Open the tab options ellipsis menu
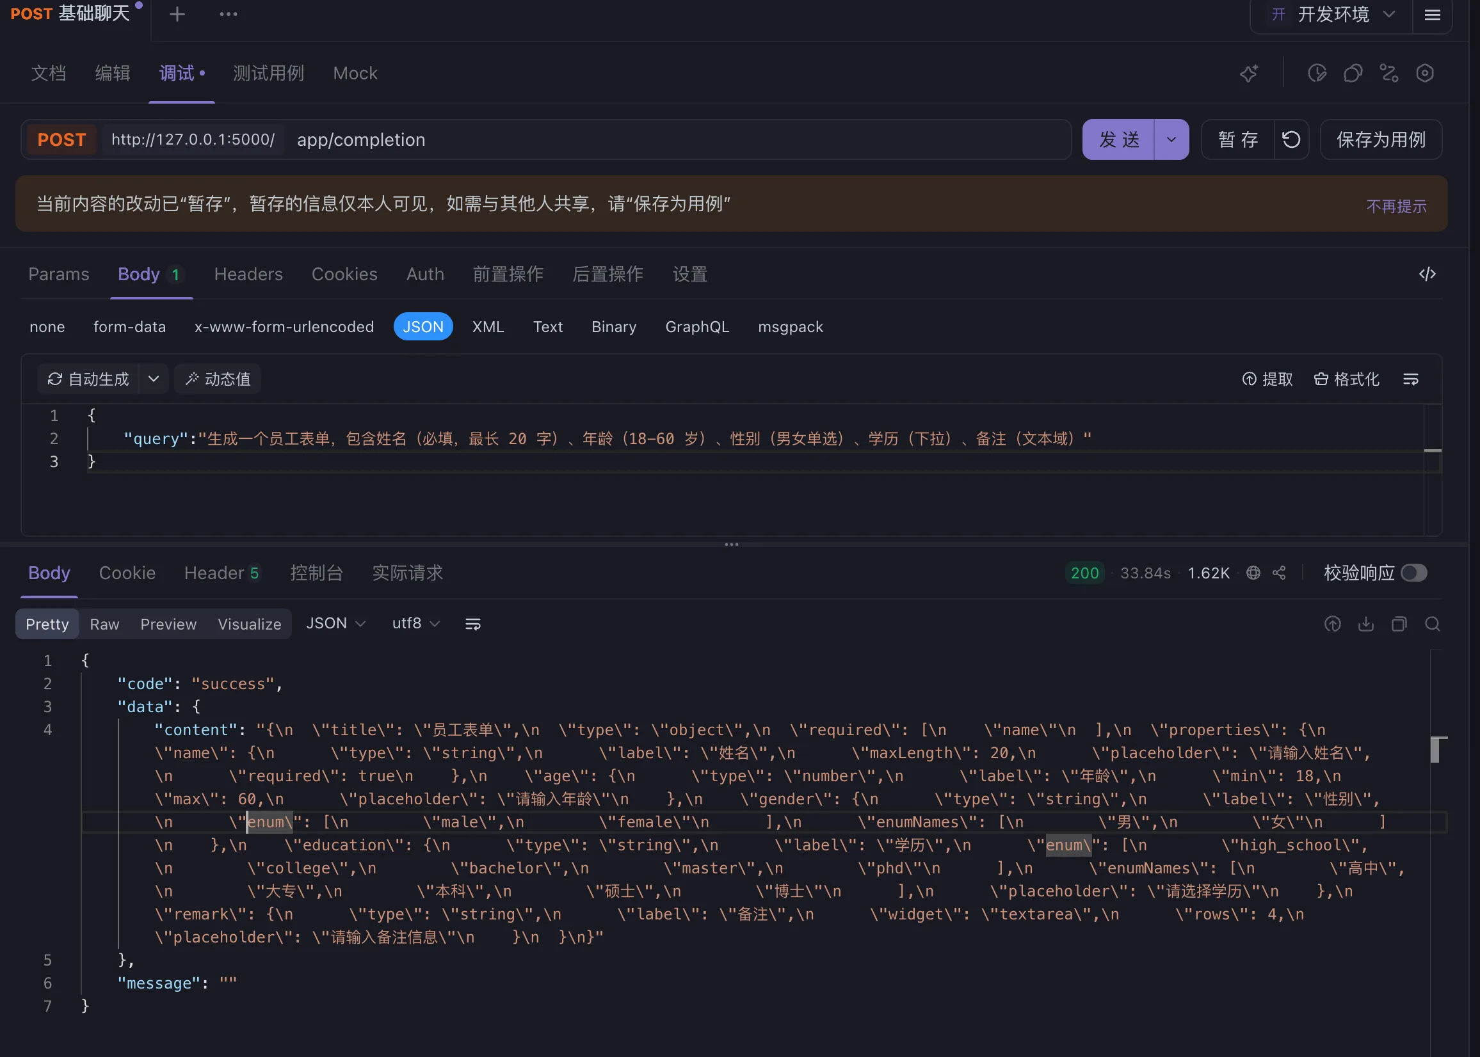 coord(228,14)
